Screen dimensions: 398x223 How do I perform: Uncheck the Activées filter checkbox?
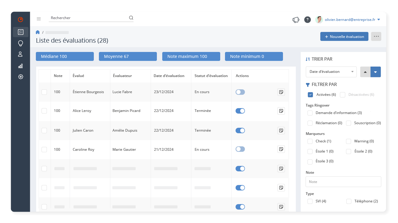310,95
